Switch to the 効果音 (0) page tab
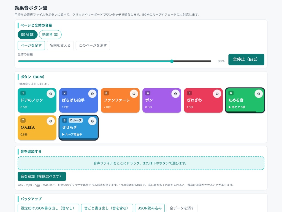The height and width of the screenshot is (212, 282). tap(50, 35)
